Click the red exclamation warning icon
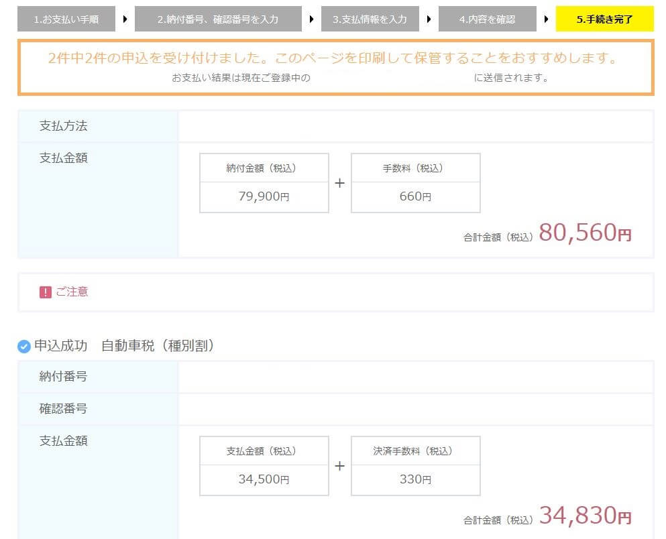 (x=46, y=292)
